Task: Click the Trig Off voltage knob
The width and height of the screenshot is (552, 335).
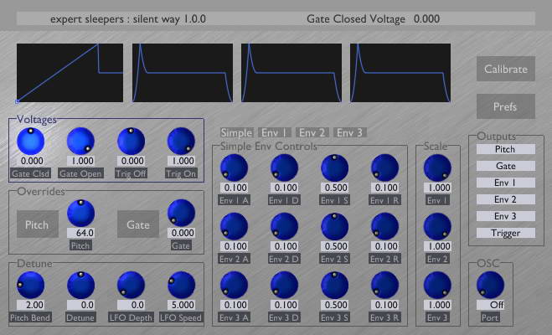Action: [x=131, y=141]
